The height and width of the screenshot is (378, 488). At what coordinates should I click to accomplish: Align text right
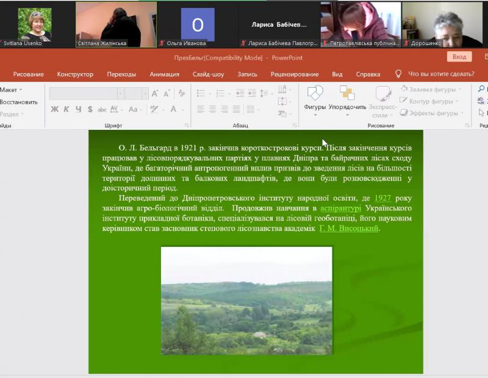224,109
